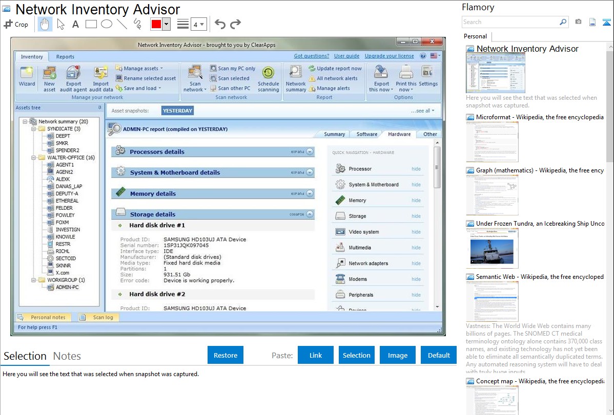
Task: Open the User guide link
Action: tap(346, 56)
